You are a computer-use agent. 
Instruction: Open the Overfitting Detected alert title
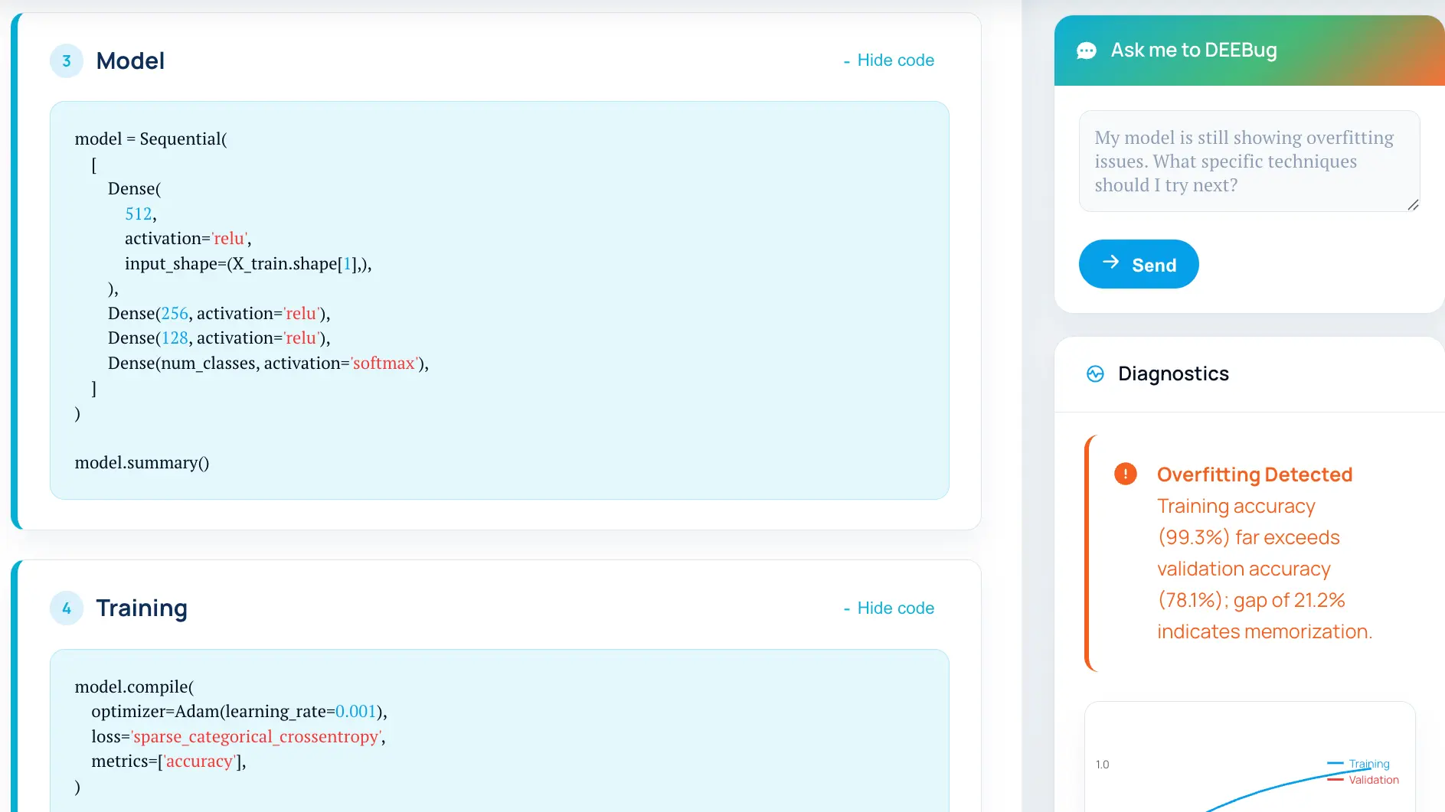pyautogui.click(x=1254, y=474)
